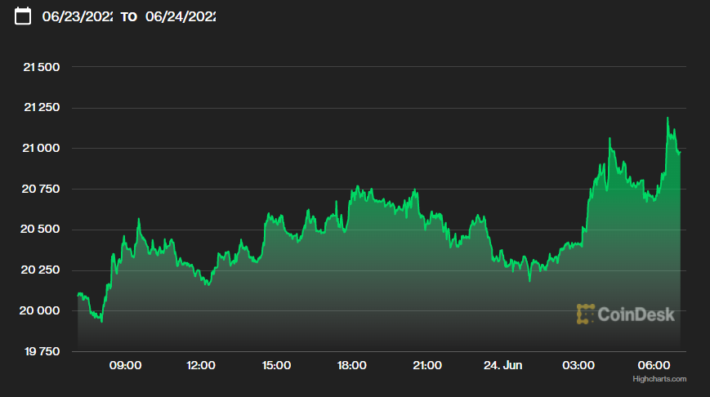This screenshot has width=710, height=397.
Task: Select the 18:00 x-axis time label
Action: click(352, 365)
